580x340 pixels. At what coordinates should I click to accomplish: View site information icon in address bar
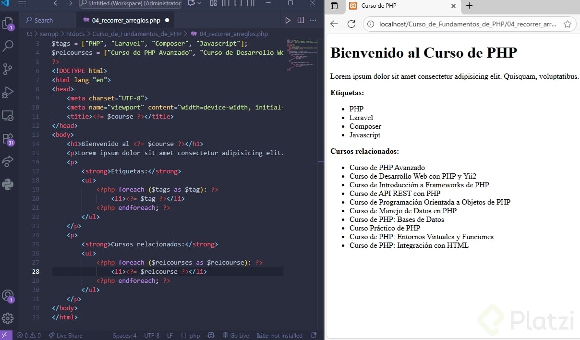[370, 24]
